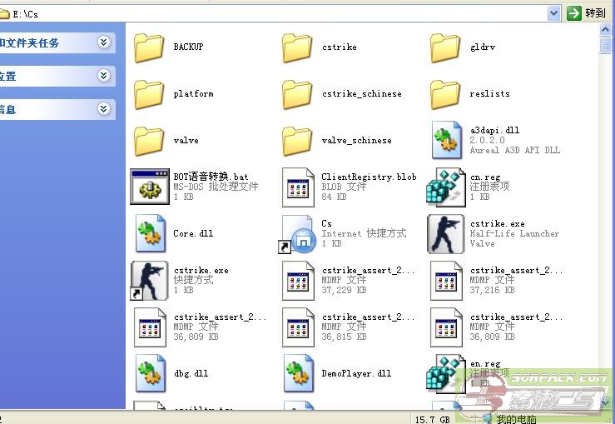Open the BACKUP folder

[x=150, y=47]
